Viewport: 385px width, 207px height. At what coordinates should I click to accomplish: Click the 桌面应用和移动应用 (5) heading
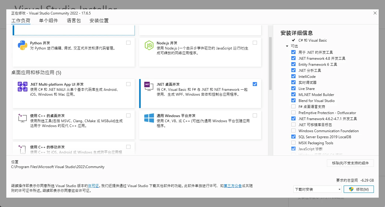click(x=36, y=72)
